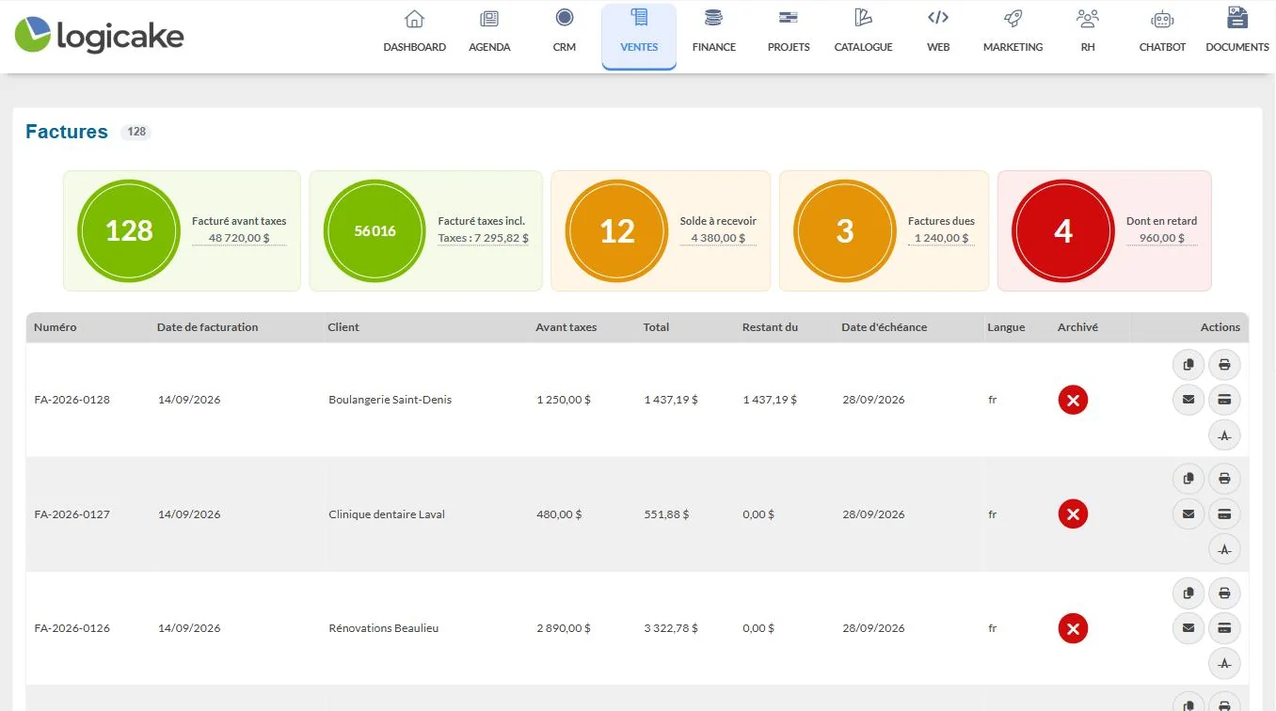Toggle archived status for Boulangerie Saint-Denis invoice
Screen dimensions: 1276x711
pyautogui.click(x=1073, y=400)
